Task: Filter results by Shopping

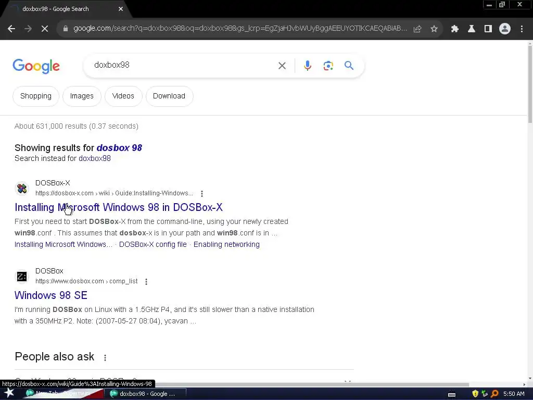Action: pos(36,96)
